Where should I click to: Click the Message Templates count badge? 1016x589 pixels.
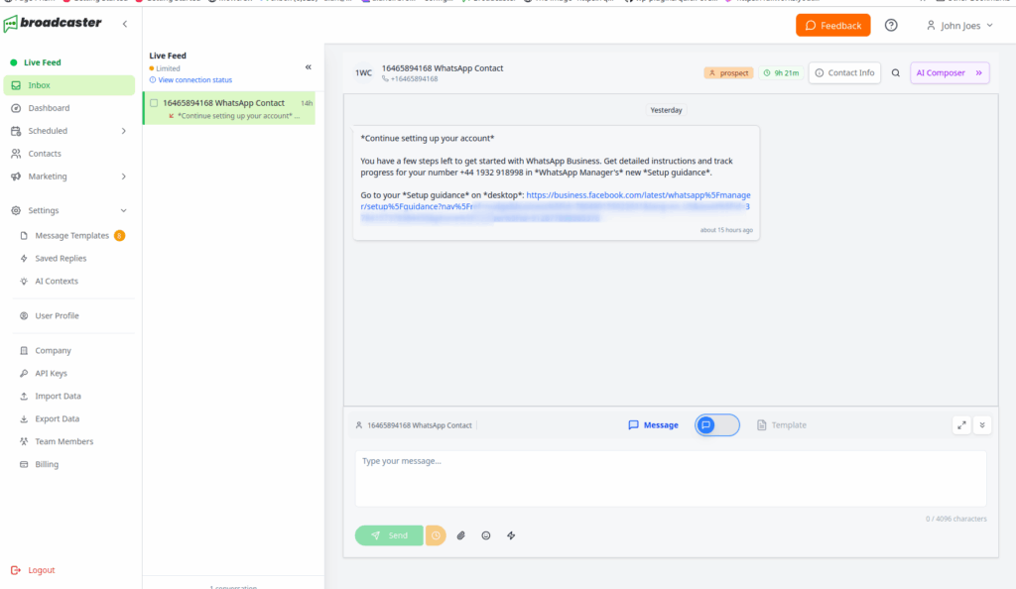click(119, 236)
